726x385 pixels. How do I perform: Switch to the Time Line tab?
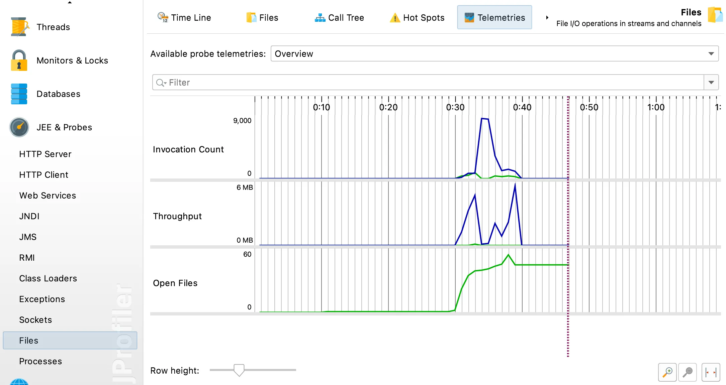(x=184, y=17)
